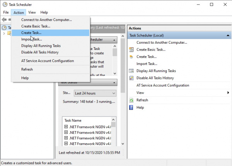232x166 pixels.
Task: Click AT Service Account Configuration in Actions pane
Action: pyautogui.click(x=163, y=86)
